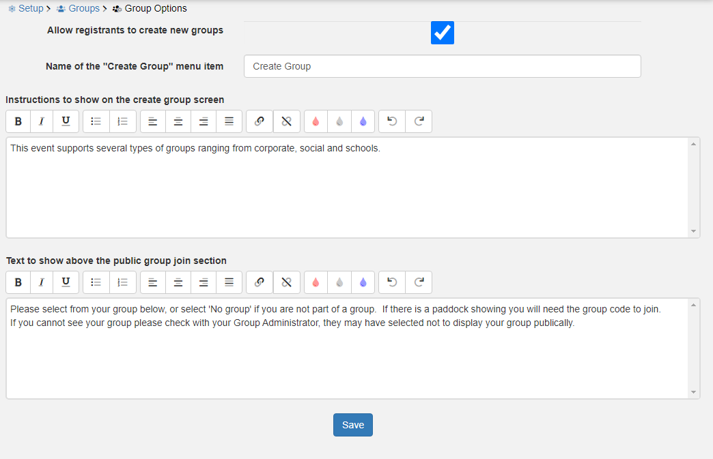Viewport: 713px width, 459px height.
Task: Toggle bold in the create group instructions toolbar
Action: pyautogui.click(x=18, y=121)
